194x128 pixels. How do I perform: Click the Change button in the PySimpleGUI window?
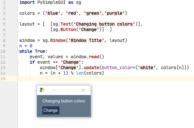[x=51, y=110]
